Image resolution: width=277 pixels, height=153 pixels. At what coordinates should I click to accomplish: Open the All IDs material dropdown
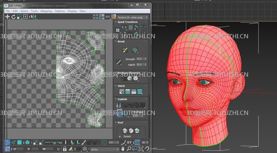(x=105, y=149)
